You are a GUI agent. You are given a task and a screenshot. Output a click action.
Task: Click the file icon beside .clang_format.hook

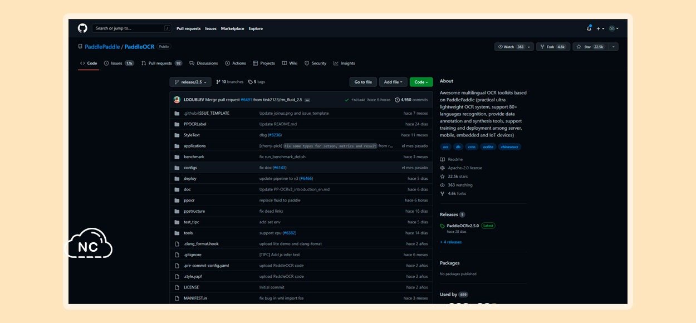[177, 244]
